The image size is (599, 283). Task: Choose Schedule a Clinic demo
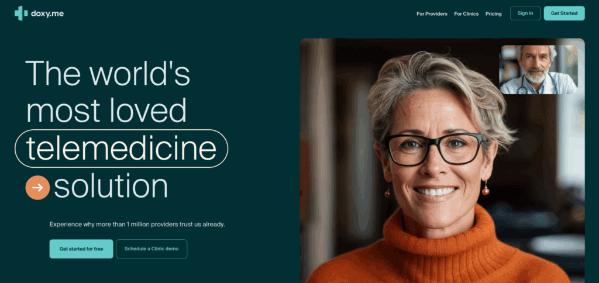point(152,249)
